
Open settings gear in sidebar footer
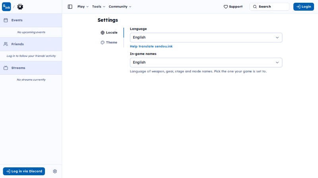click(55, 171)
